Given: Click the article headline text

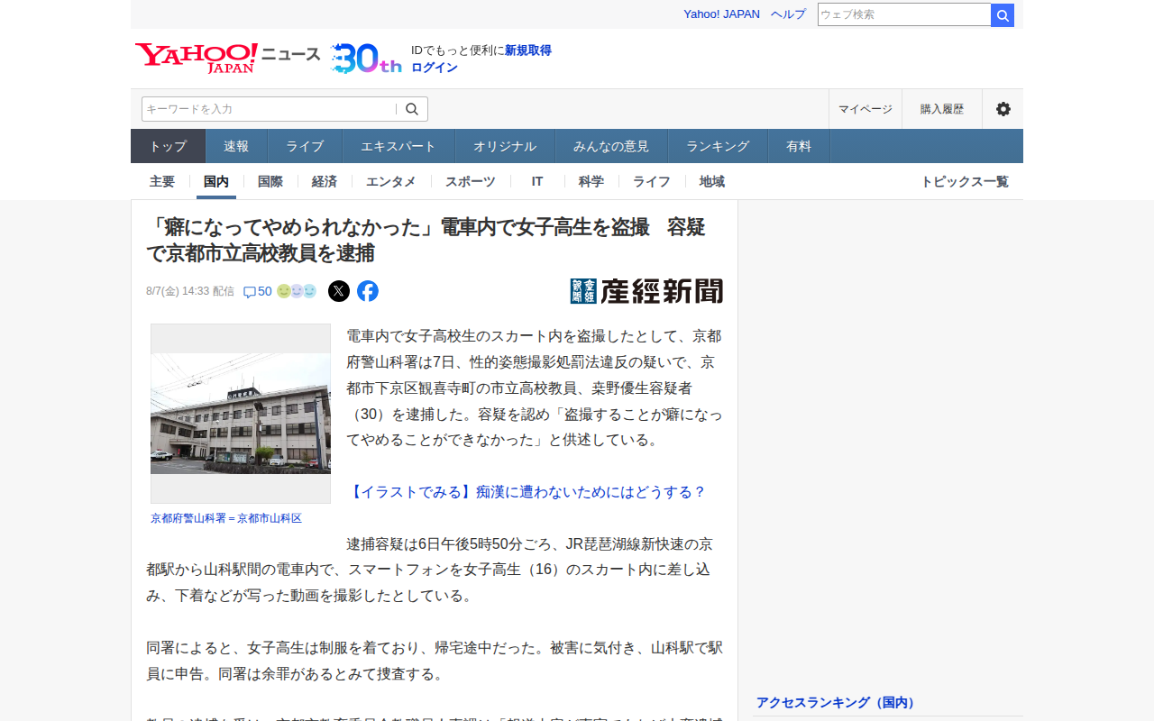Looking at the screenshot, I should [426, 240].
